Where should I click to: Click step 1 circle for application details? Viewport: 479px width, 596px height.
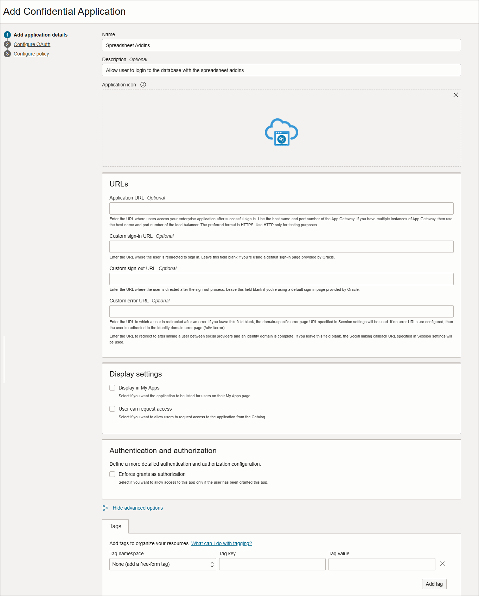tap(7, 35)
